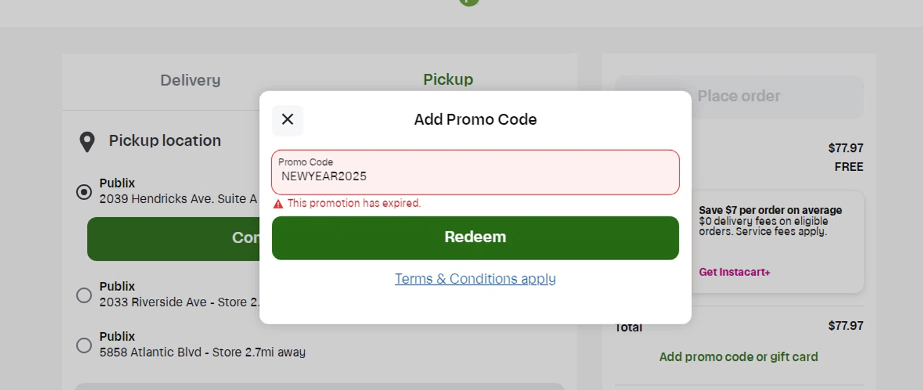Switch to the Delivery tab

(x=190, y=80)
